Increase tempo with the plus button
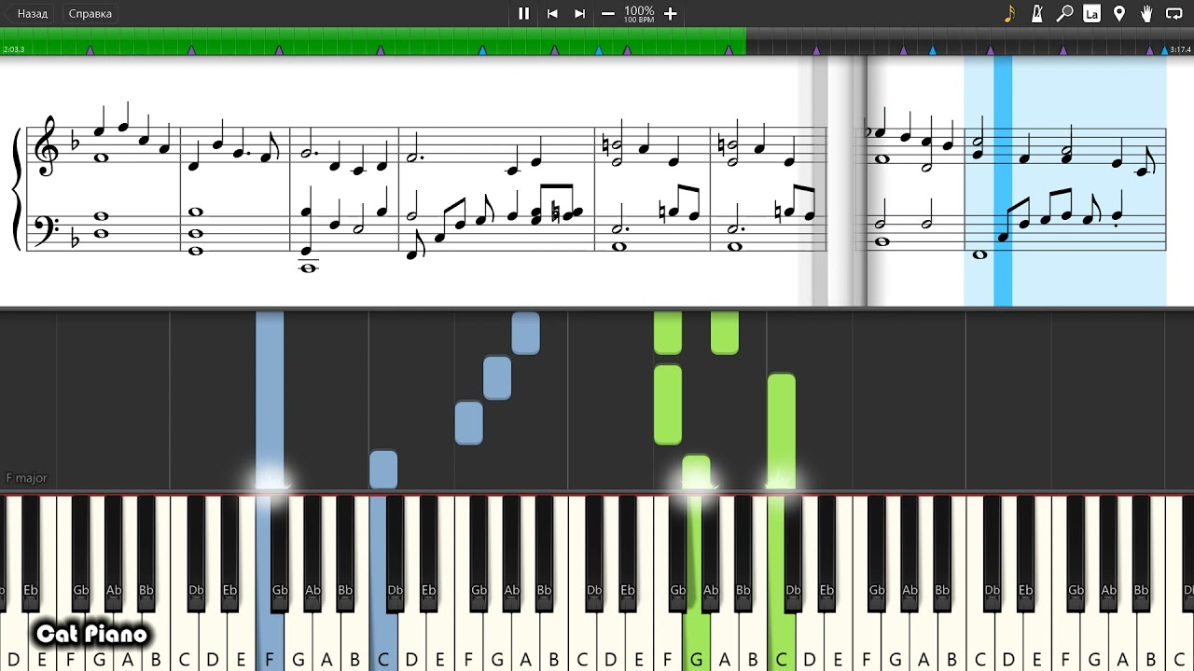 point(670,14)
